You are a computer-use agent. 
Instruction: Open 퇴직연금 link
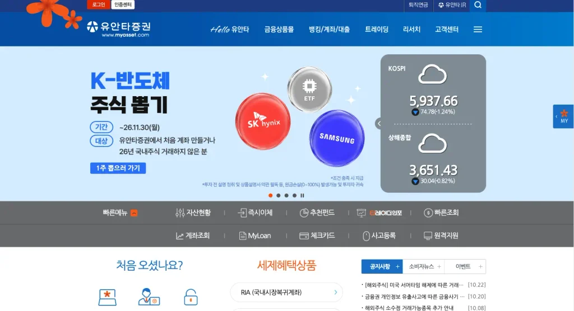pos(418,5)
